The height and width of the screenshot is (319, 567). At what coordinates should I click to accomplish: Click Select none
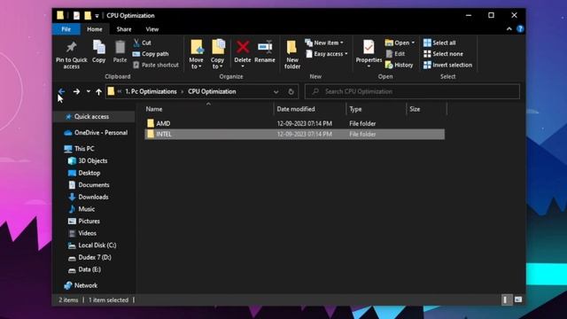443,54
